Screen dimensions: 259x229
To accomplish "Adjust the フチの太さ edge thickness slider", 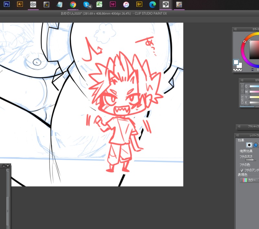I will tap(250, 160).
